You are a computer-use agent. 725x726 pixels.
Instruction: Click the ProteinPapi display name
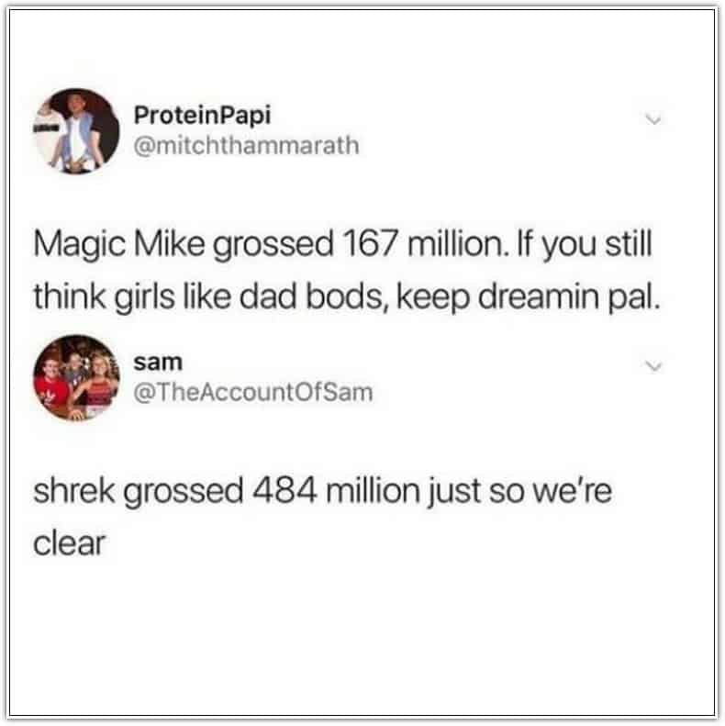(202, 116)
